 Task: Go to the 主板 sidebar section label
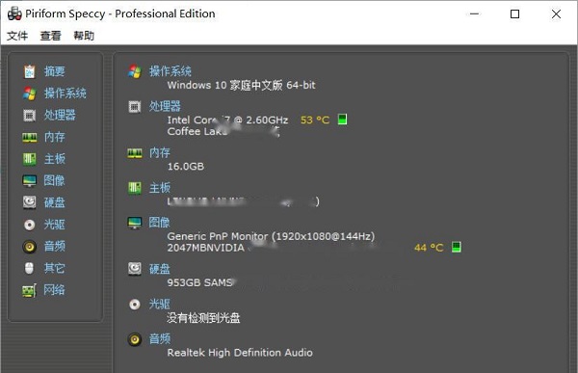click(55, 159)
